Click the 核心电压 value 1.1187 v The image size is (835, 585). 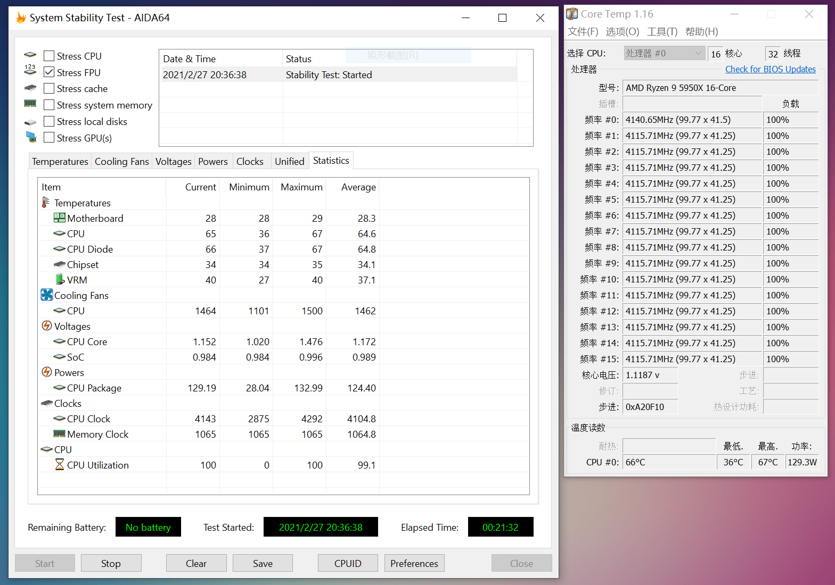pos(650,375)
